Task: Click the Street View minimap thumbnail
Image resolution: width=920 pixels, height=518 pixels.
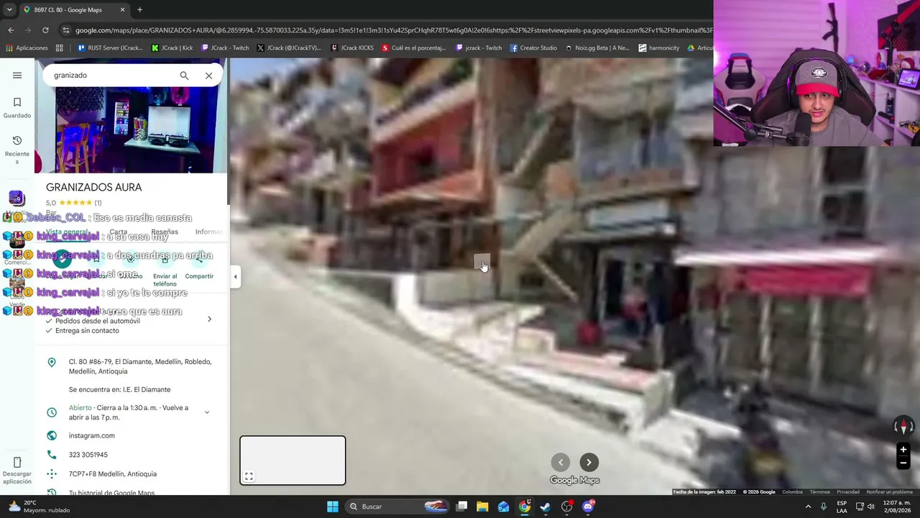Action: tap(293, 460)
